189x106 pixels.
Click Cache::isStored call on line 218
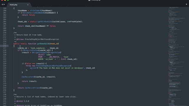pos(30,50)
